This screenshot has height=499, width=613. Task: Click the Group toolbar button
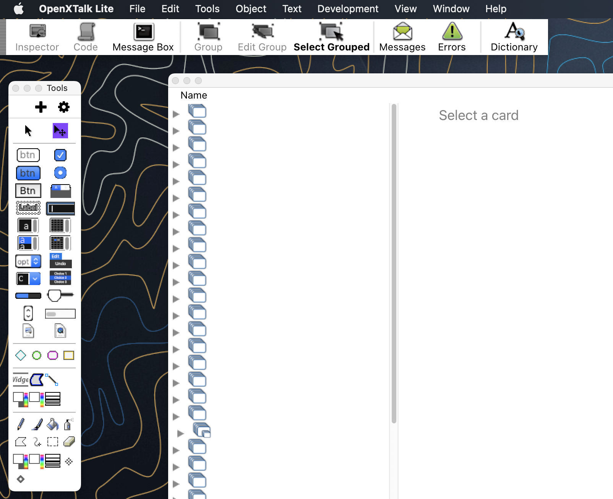[x=208, y=37]
